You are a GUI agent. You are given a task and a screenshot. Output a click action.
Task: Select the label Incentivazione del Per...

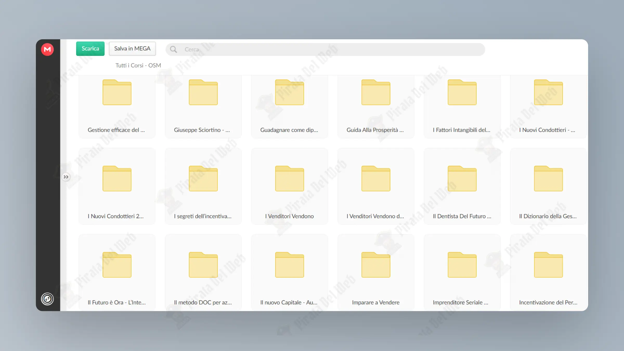548,303
